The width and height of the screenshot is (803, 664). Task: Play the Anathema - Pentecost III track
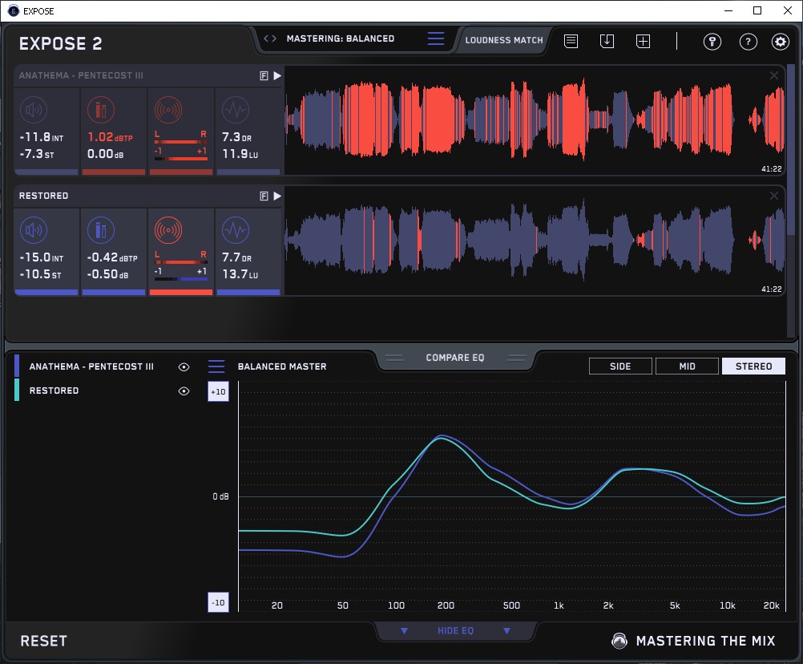(277, 75)
